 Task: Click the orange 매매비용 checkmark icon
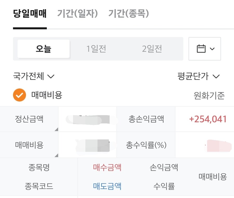click(19, 95)
